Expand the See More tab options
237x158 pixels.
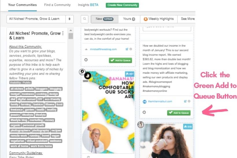tap(188, 19)
